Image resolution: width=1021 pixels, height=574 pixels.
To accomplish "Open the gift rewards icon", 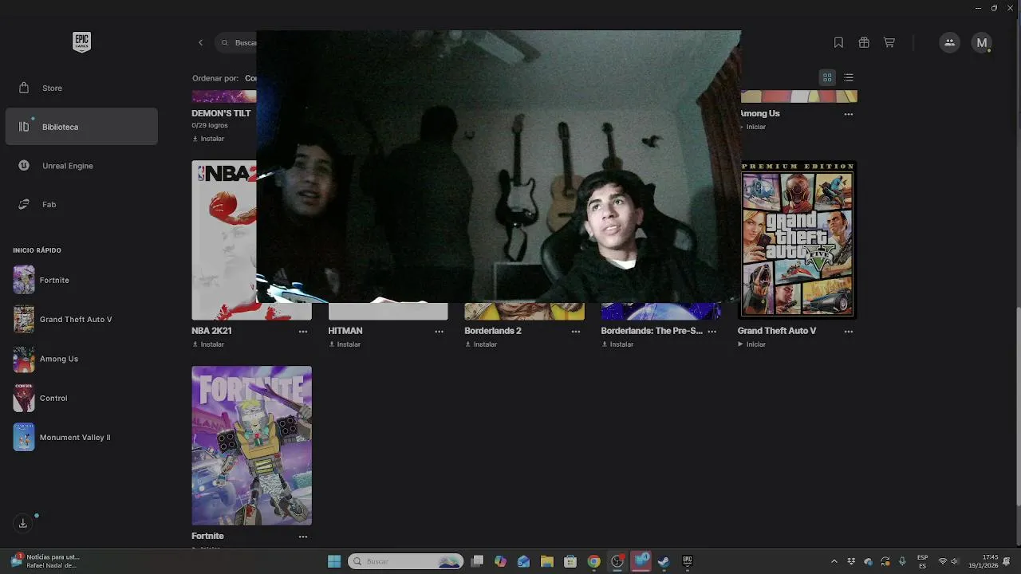I will click(x=864, y=43).
